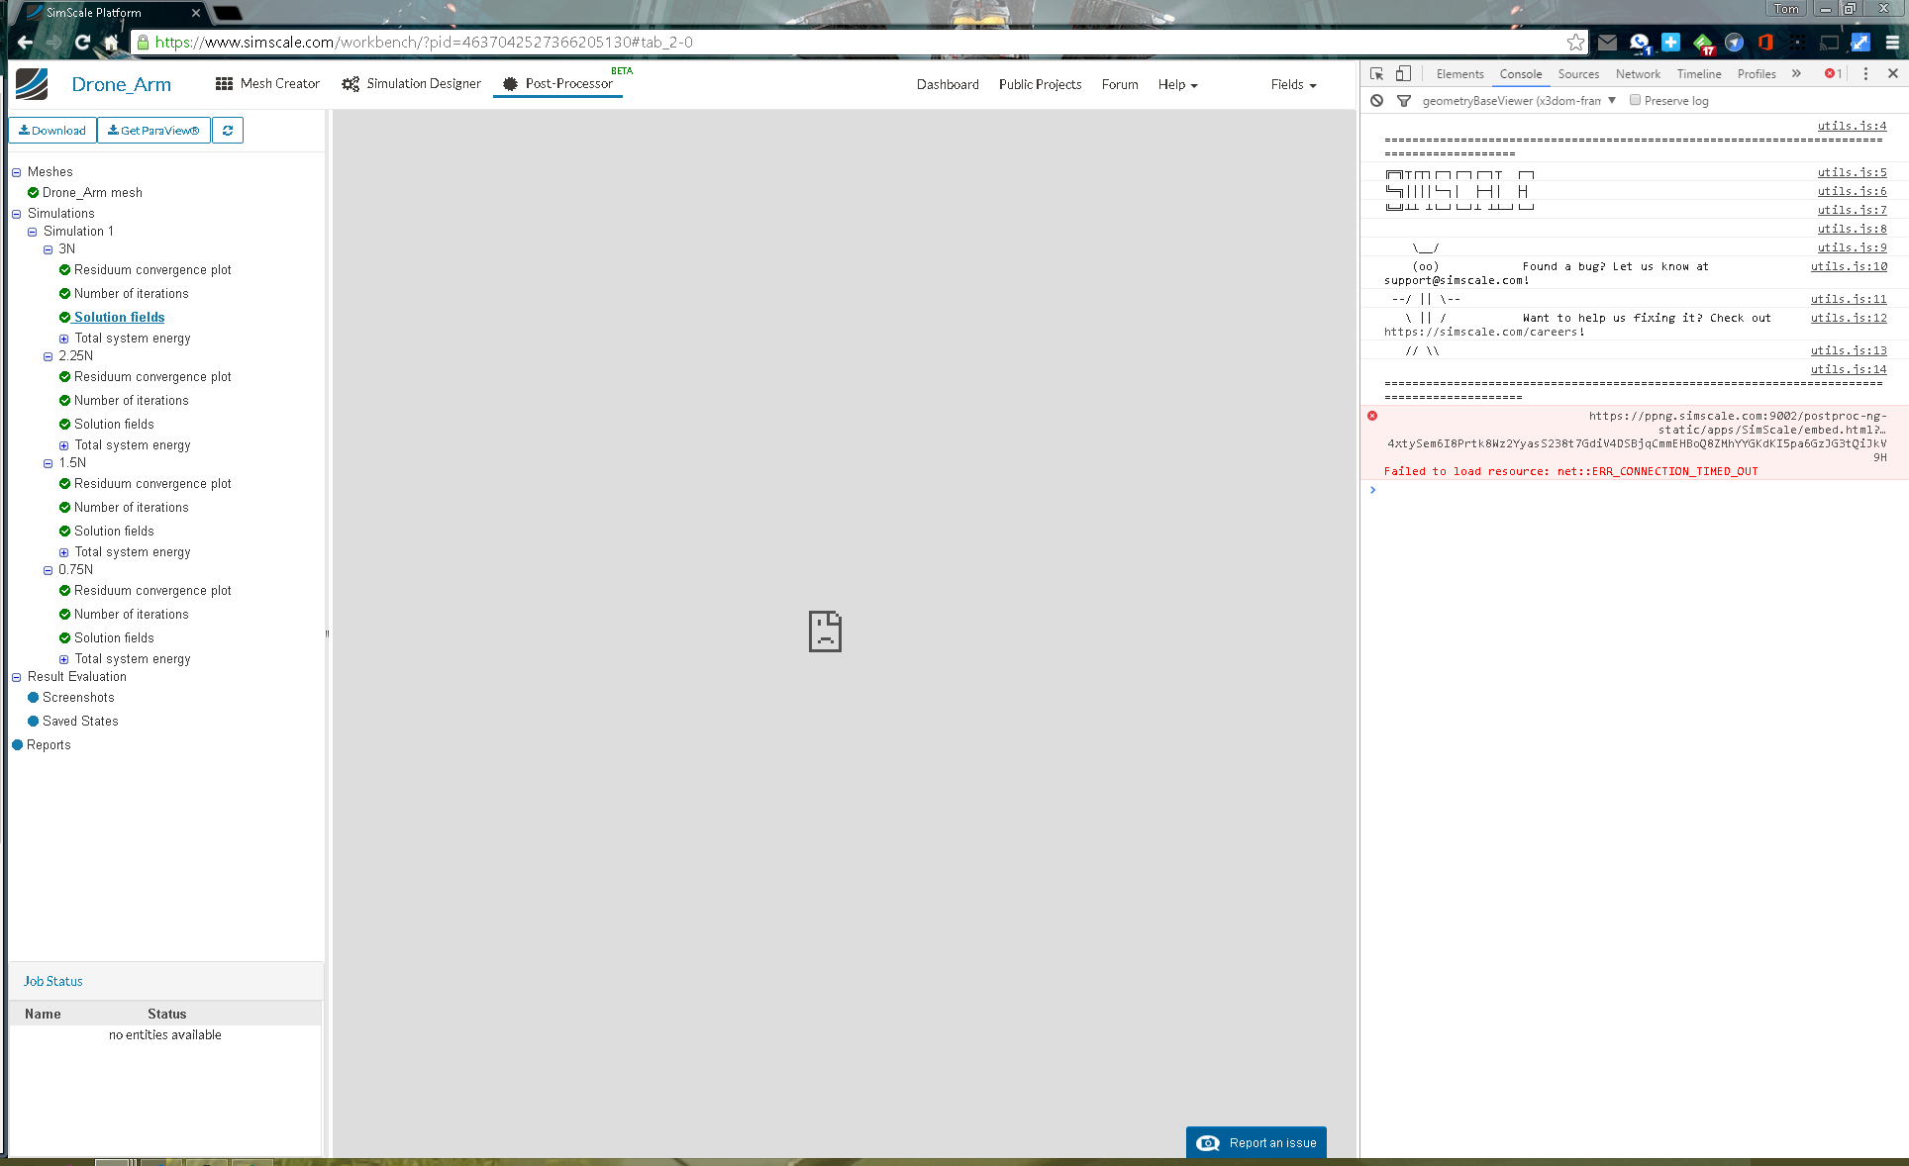The height and width of the screenshot is (1166, 1909).
Task: Switch to the Mesh Creator tab
Action: tap(267, 84)
